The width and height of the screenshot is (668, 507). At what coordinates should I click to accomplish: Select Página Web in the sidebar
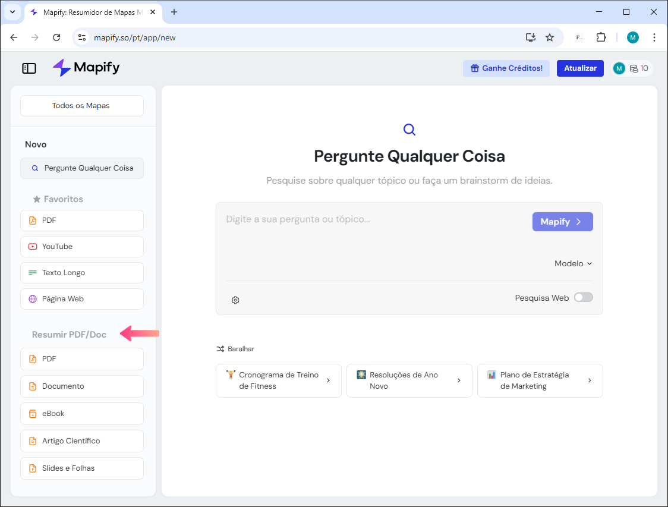82,298
